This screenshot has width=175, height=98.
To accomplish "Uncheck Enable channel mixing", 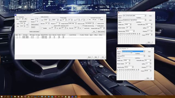I will point(83,26).
